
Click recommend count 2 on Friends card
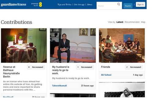coord(127,67)
